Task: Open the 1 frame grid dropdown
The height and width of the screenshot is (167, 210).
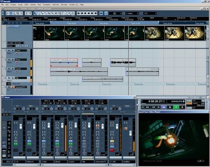Action: (x=132, y=13)
